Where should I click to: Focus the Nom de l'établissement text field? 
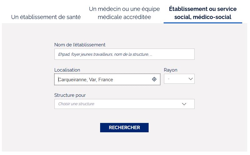pyautogui.click(x=124, y=54)
